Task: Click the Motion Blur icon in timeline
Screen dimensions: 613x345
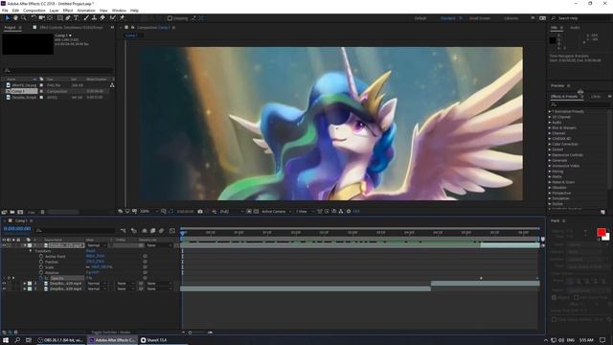Action: pos(162,231)
